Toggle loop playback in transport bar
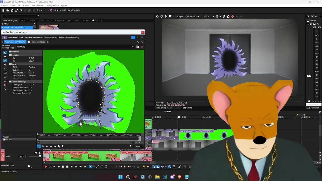Screen dimensions: 322x181 pos(50,166)
